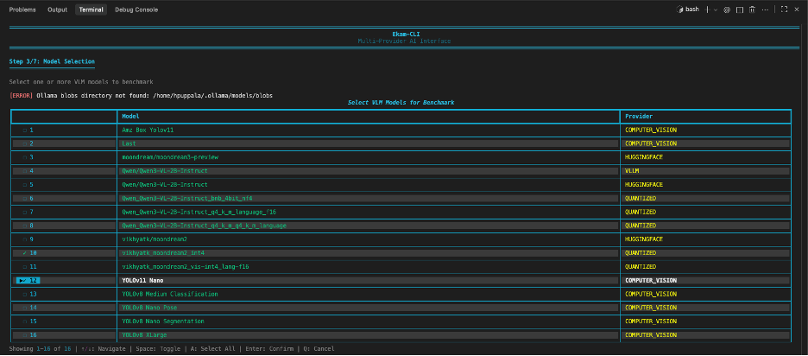This screenshot has height=356, width=808.
Task: Switch to the Debug Console tab
Action: click(136, 10)
